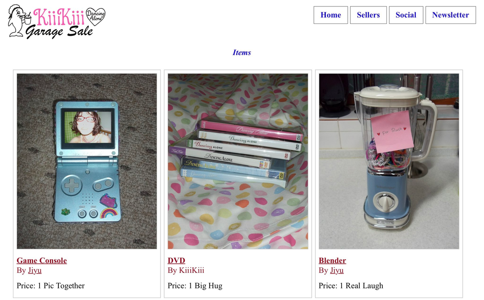Open the Newsletter navigation button
Screen dimensions: 484x300
point(451,15)
